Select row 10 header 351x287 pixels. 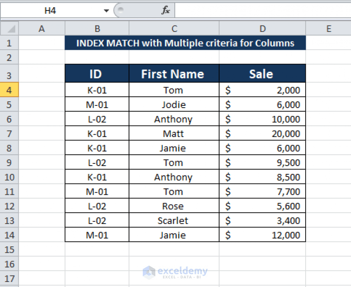[9, 177]
